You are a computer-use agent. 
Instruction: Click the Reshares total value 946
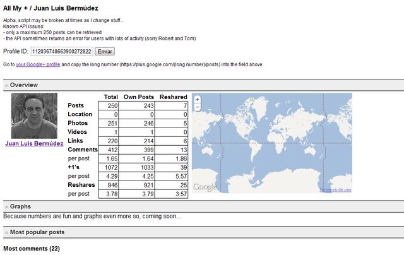[x=112, y=185]
